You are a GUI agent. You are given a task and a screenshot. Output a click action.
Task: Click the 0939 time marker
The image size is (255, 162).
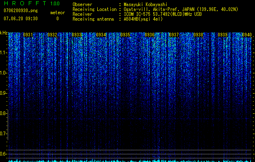(x=223, y=35)
